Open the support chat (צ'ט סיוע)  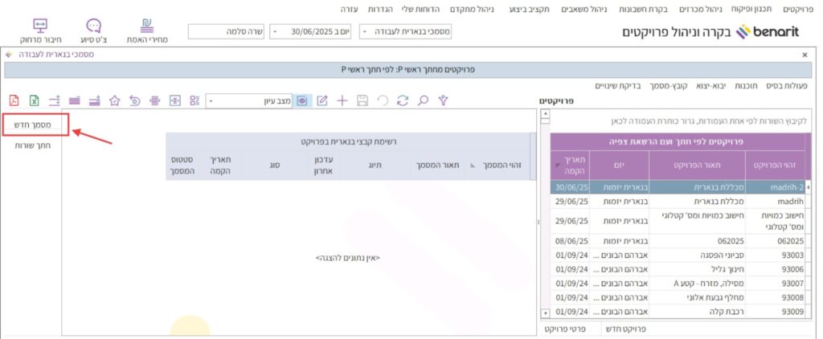[94, 31]
